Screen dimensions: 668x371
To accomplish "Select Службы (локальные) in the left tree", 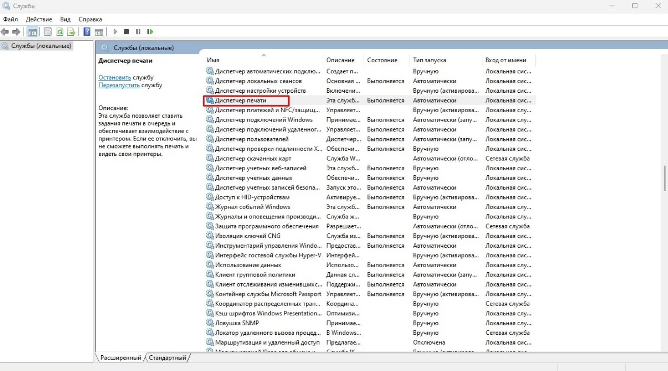I will click(41, 46).
